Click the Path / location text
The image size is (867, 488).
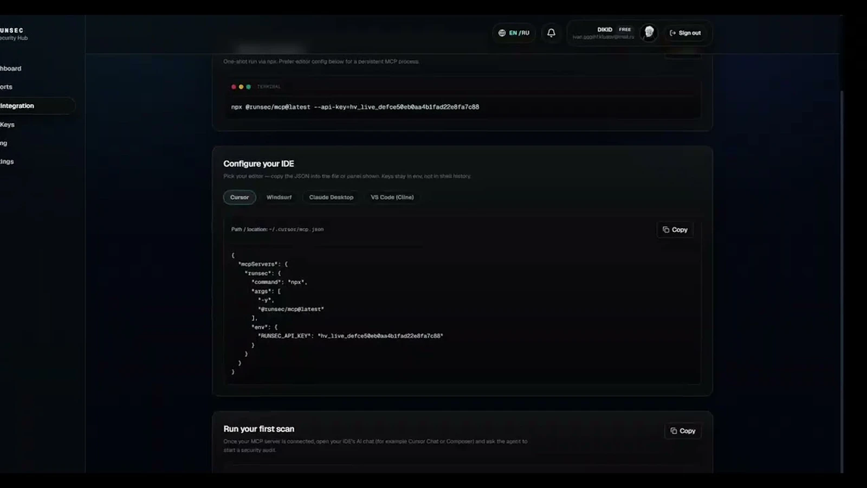tap(277, 229)
